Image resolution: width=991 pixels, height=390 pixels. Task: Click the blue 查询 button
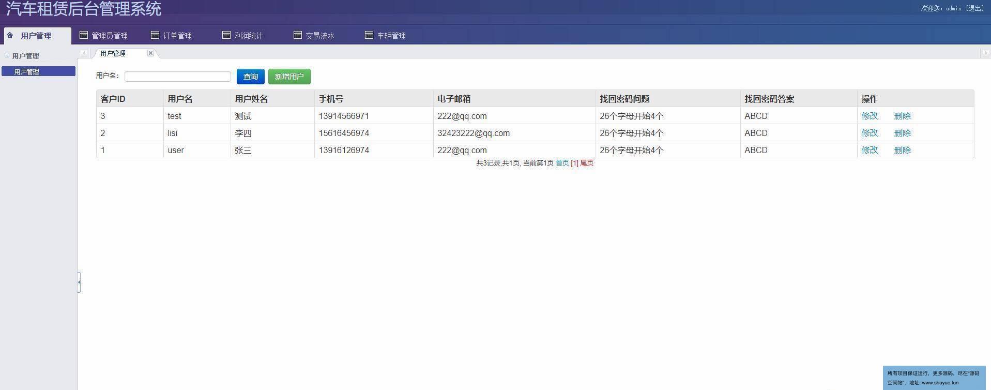click(251, 77)
